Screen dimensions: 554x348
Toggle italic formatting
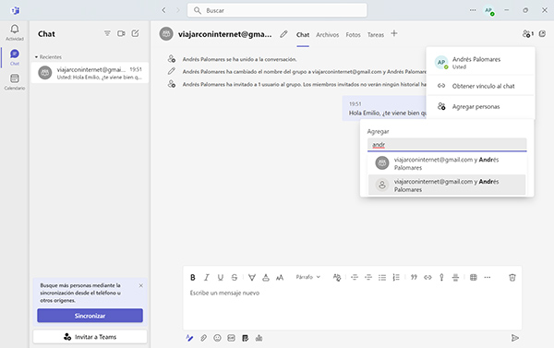click(206, 277)
